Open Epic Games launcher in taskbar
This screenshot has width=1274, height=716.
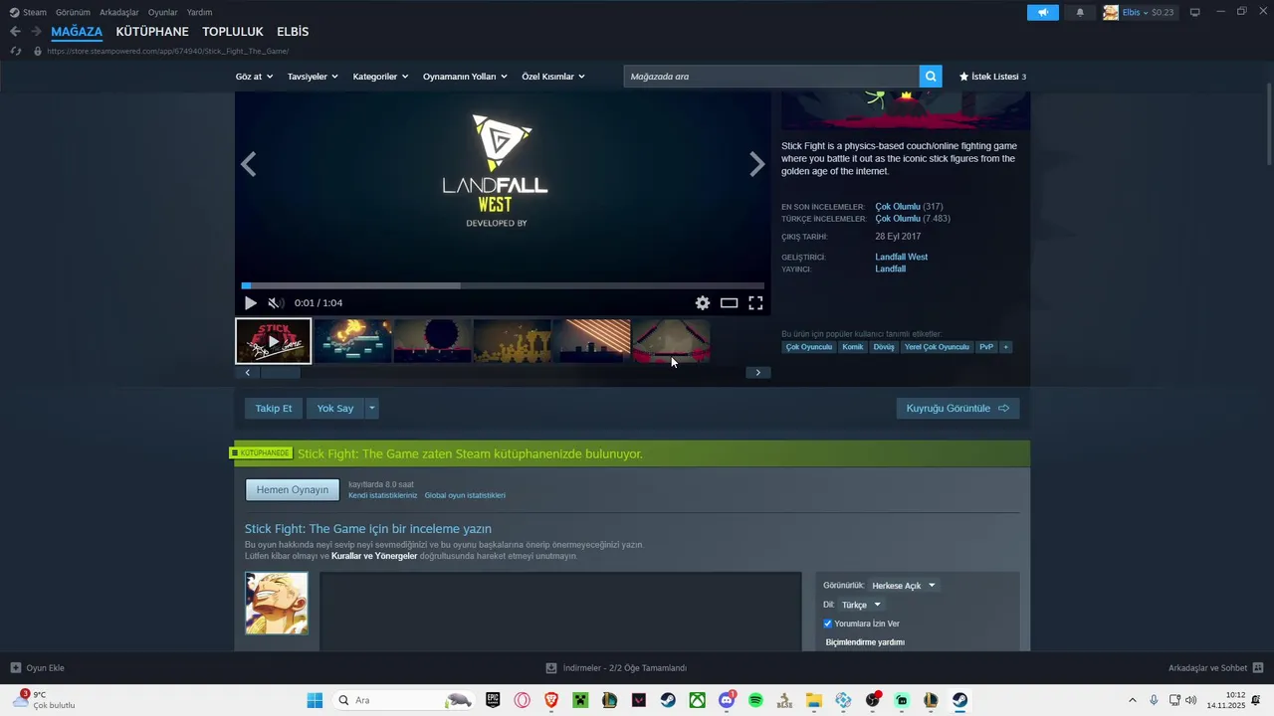[x=493, y=700]
